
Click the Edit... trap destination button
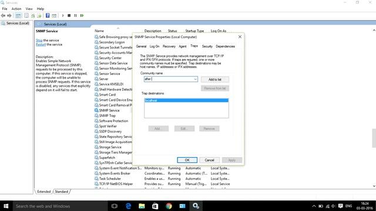(184, 129)
